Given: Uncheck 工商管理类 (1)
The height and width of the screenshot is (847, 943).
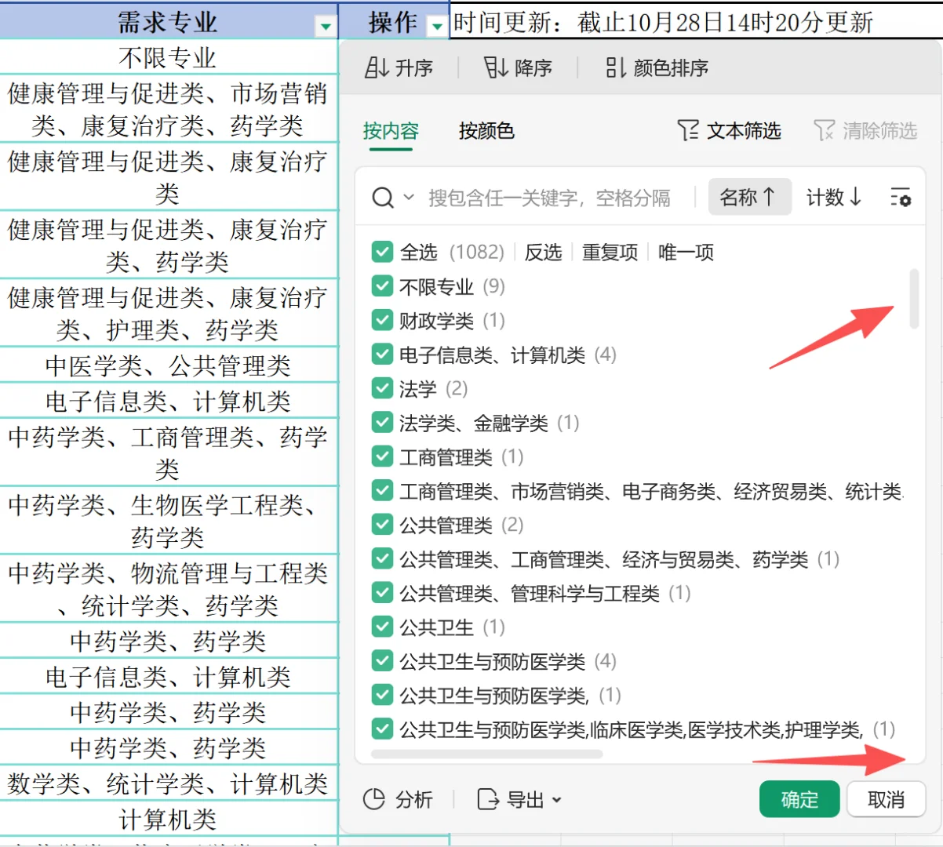Looking at the screenshot, I should 382,456.
